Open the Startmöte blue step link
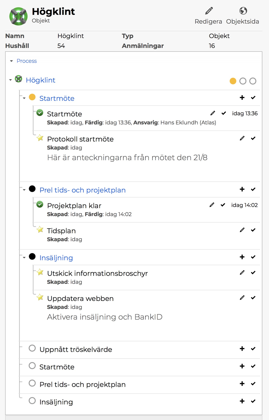Image resolution: width=269 pixels, height=420 pixels. point(57,99)
